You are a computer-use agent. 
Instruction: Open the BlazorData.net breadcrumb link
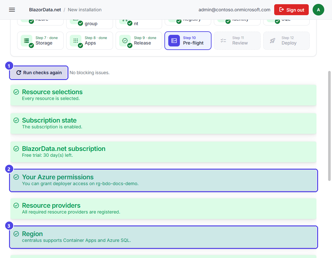45,10
